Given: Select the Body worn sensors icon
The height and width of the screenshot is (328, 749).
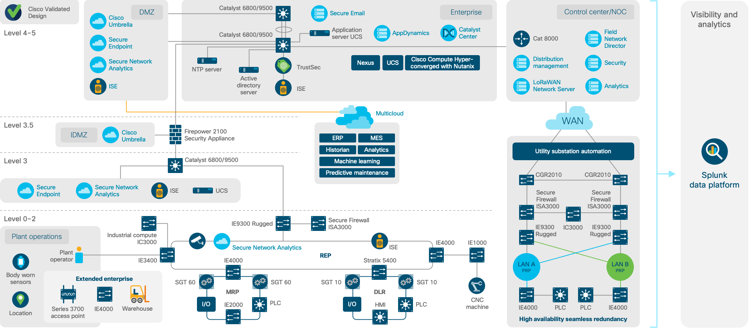Looking at the screenshot, I should click(21, 262).
